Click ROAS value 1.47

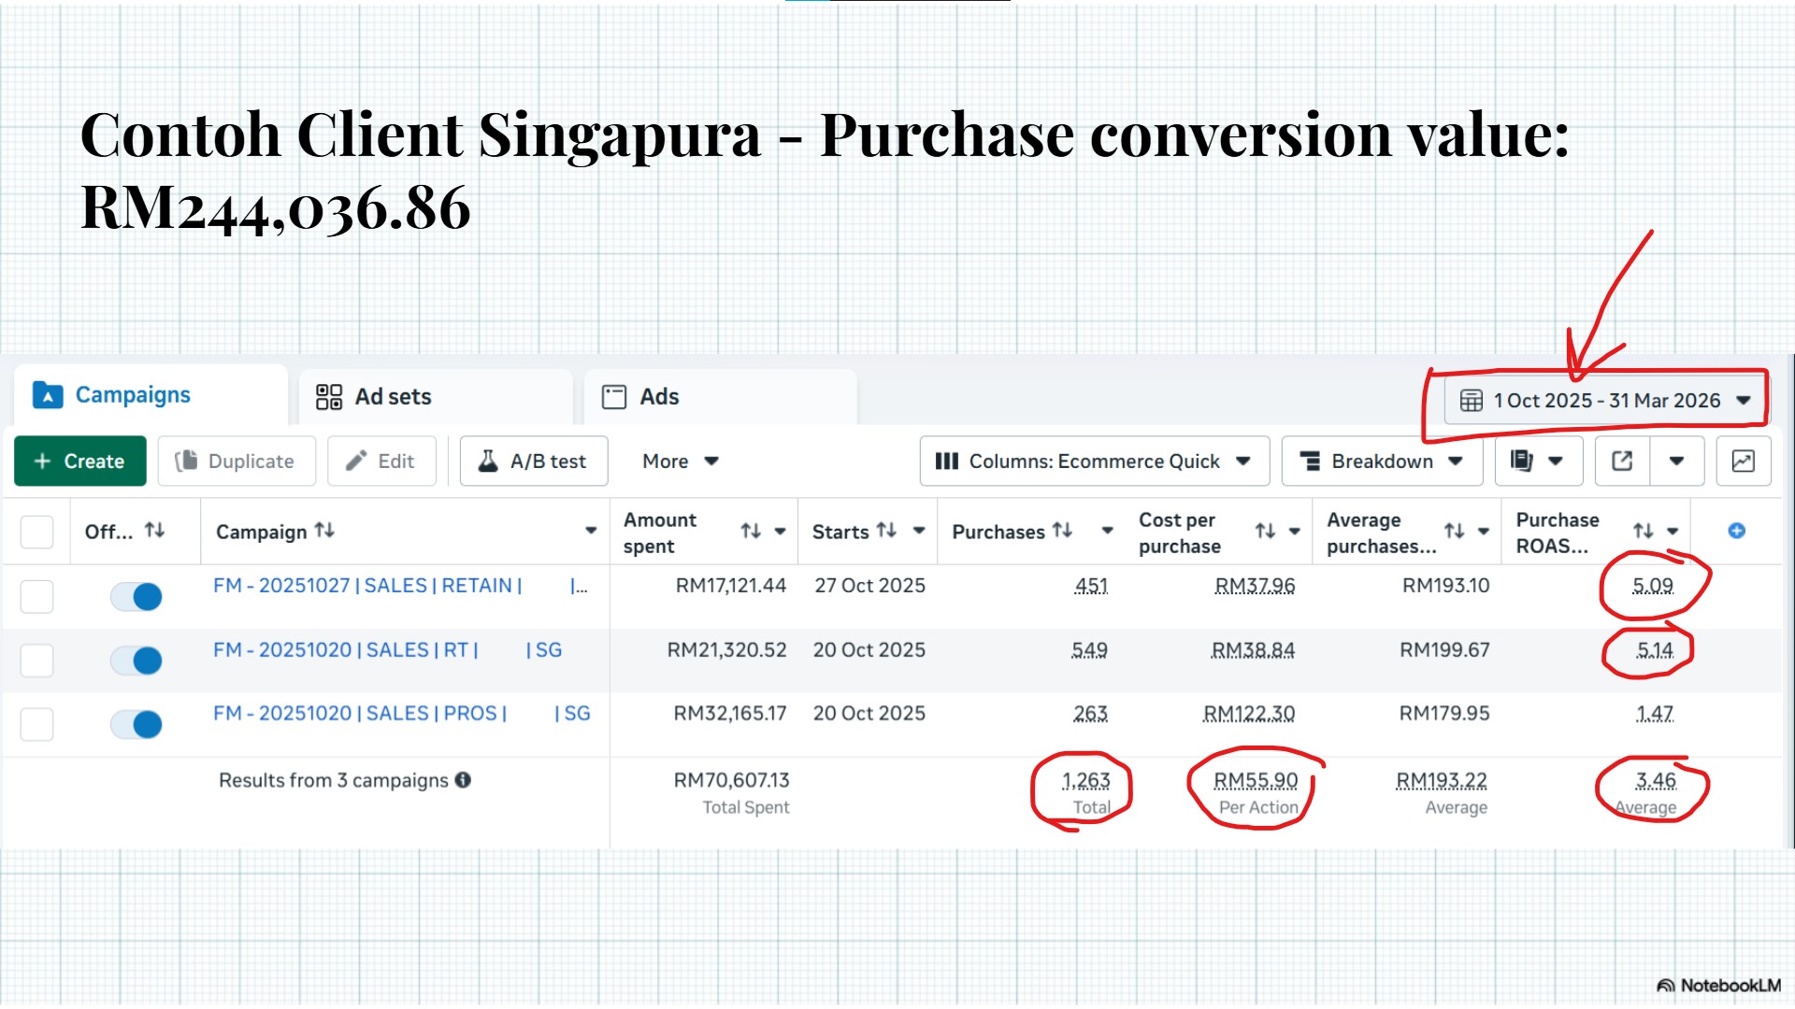(1655, 714)
